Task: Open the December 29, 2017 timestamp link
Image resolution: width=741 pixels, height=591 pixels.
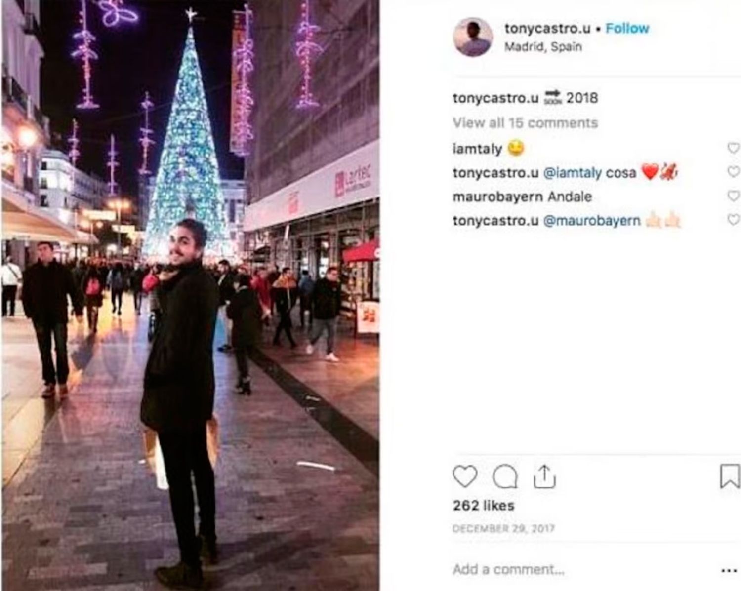Action: point(503,529)
